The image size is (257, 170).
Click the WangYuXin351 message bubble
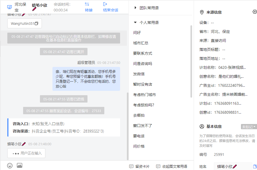[x=24, y=23]
